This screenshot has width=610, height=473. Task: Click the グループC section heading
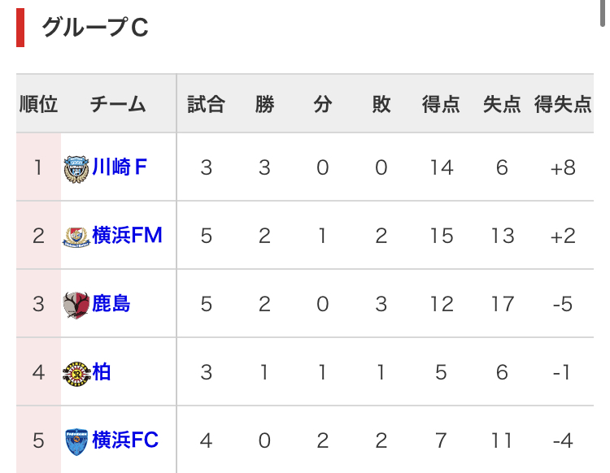[x=95, y=27]
